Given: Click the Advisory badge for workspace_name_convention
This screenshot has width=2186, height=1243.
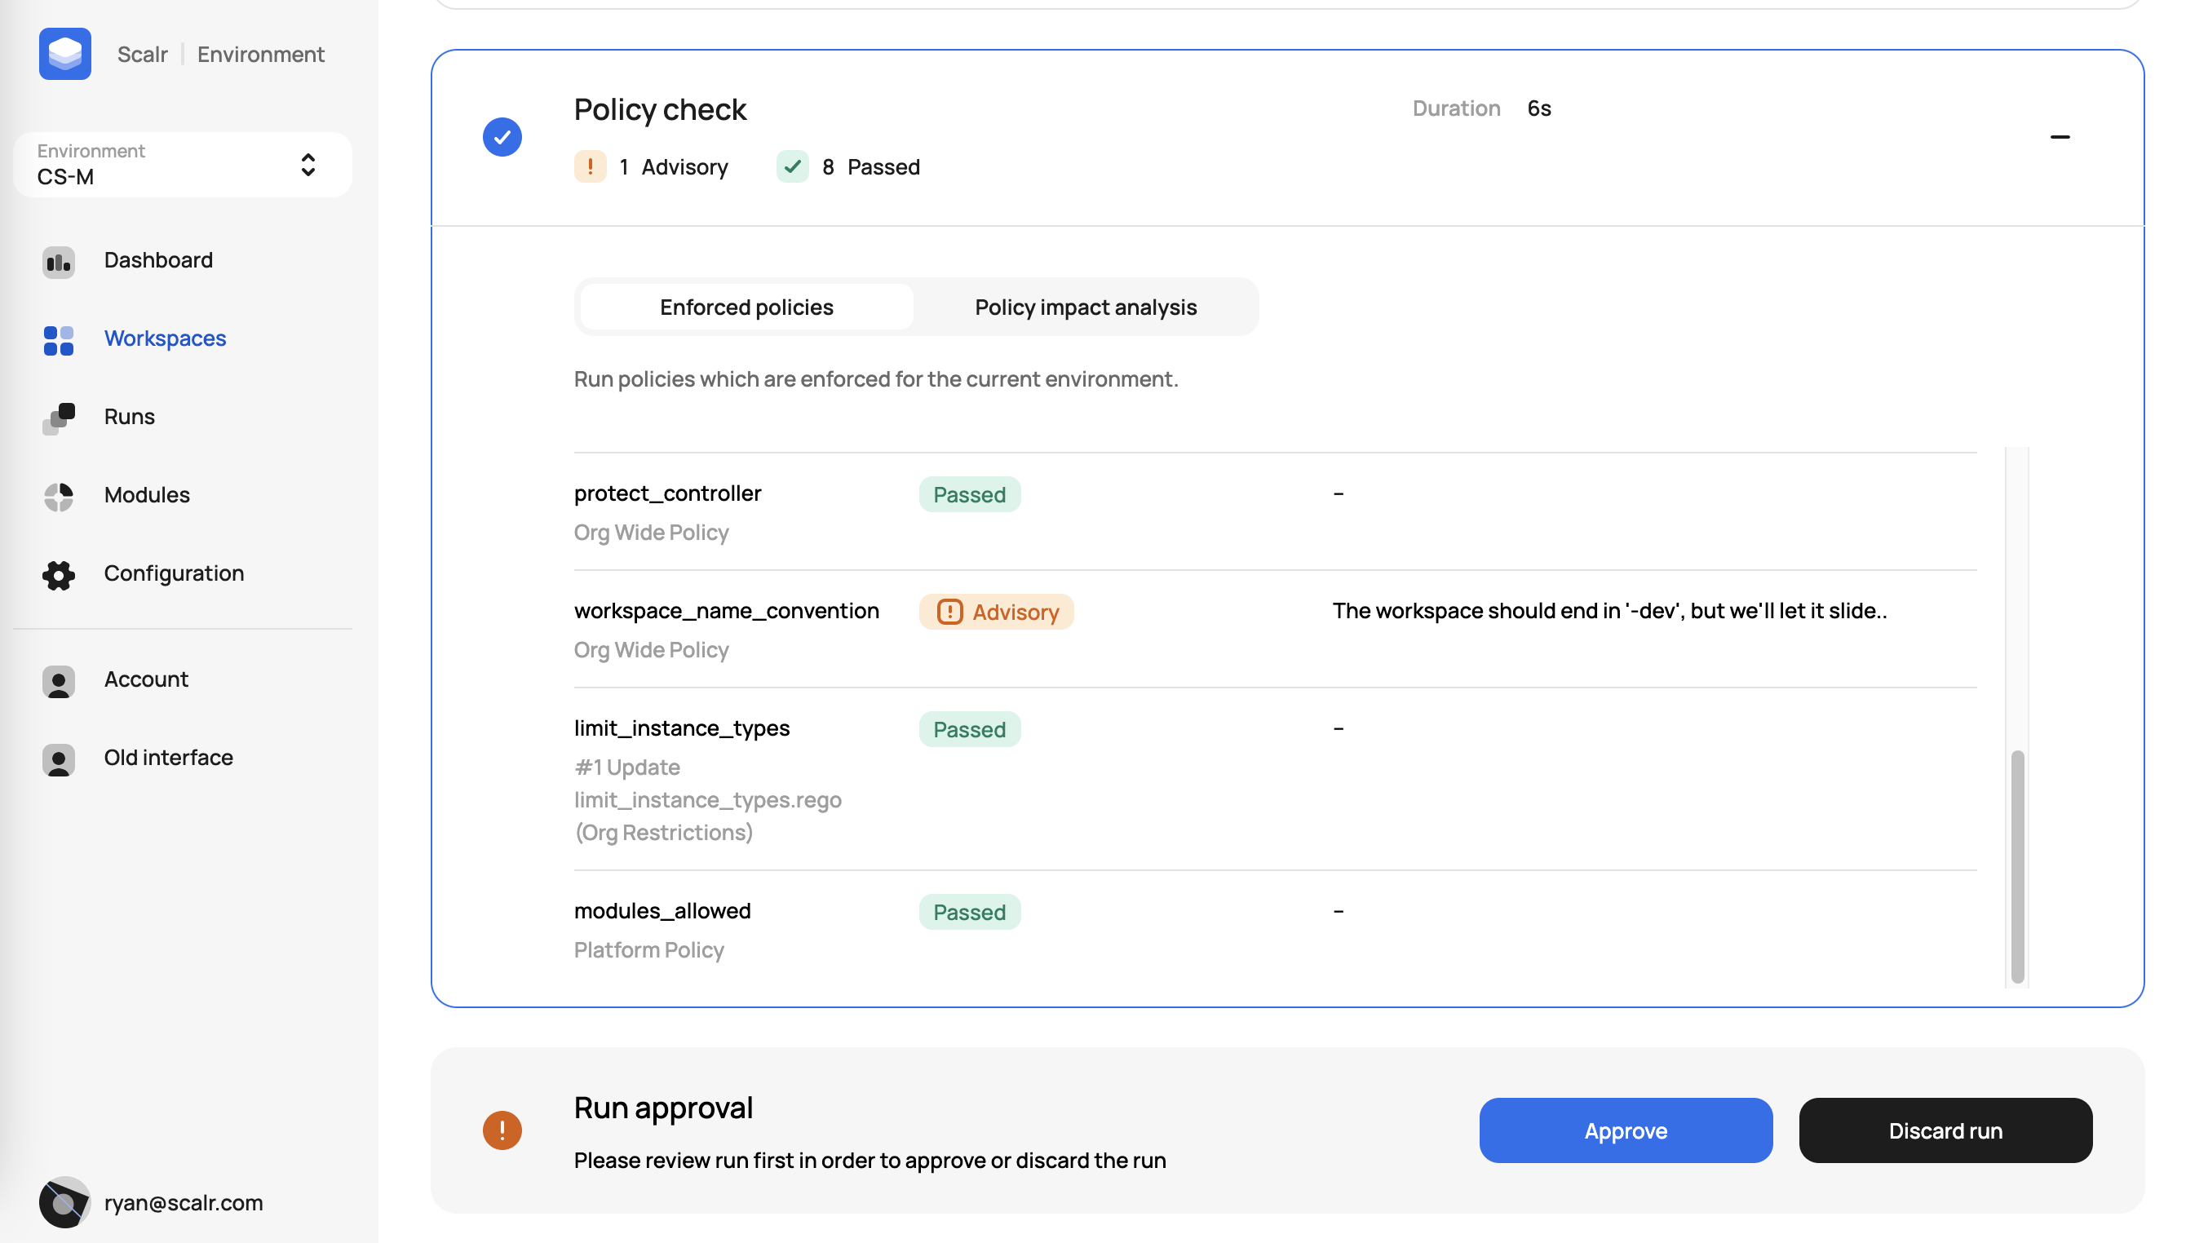Looking at the screenshot, I should 995,611.
